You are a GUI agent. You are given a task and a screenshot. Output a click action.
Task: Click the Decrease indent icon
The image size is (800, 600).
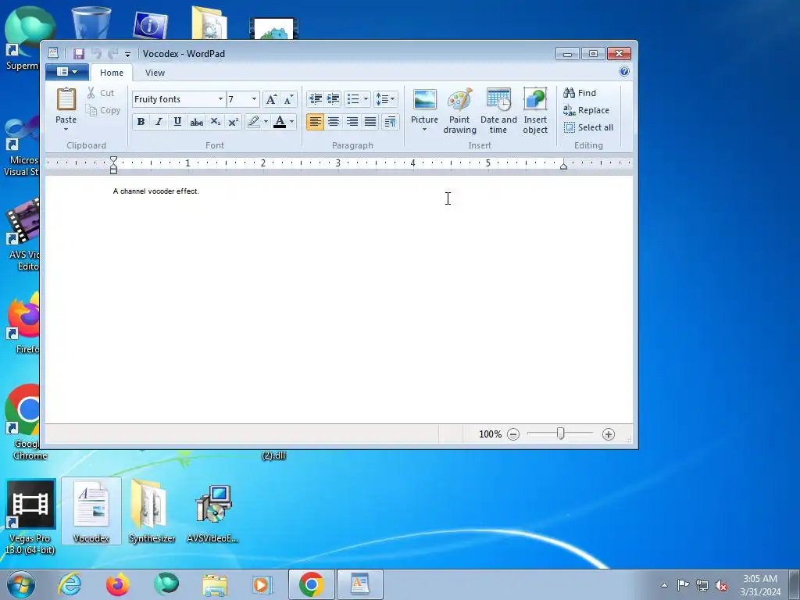[x=316, y=99]
